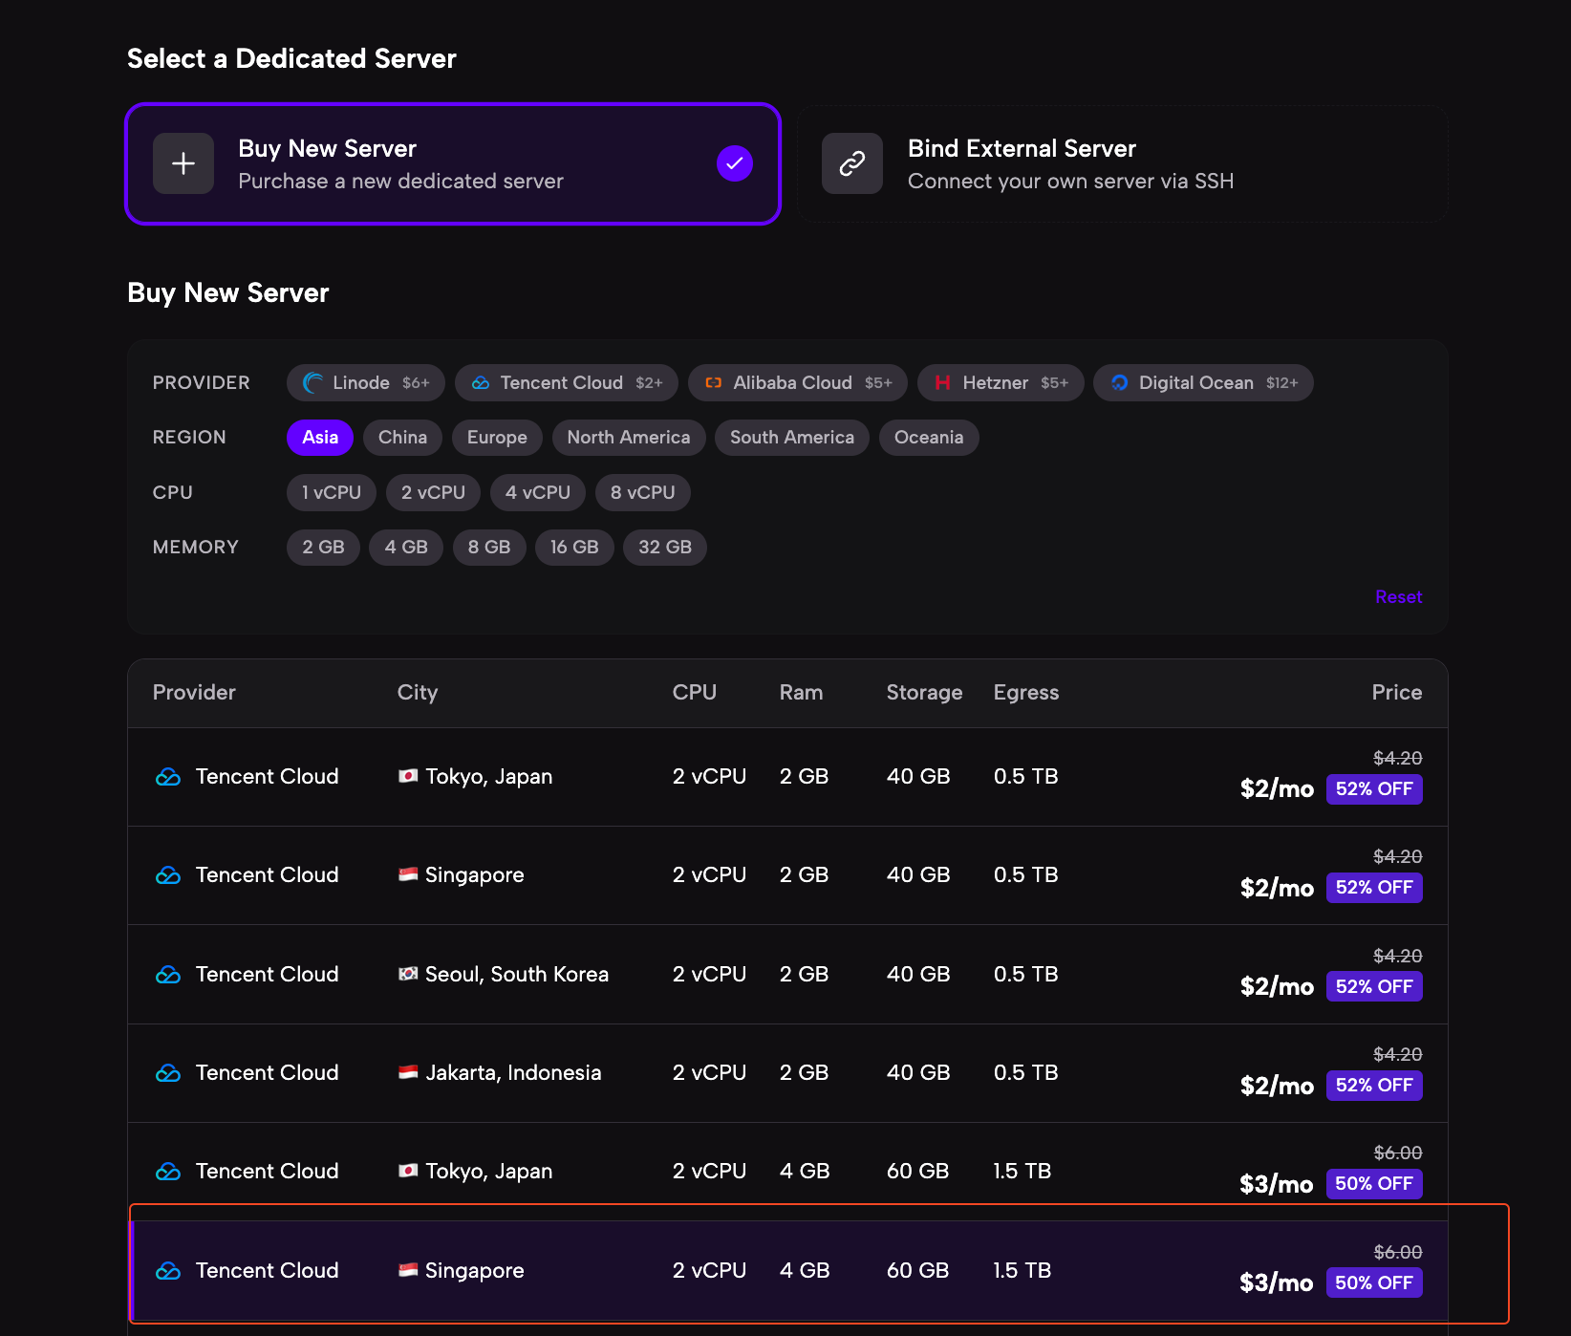
Task: Filter by Tencent Cloud provider chip
Action: pos(567,383)
